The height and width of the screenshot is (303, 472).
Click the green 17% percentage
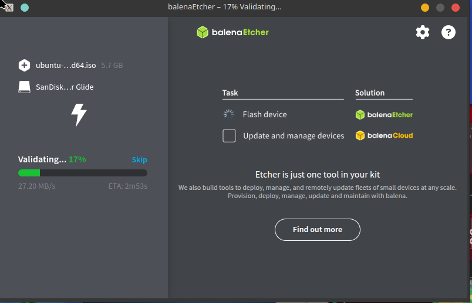(x=77, y=159)
